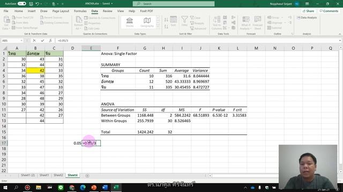The image size is (343, 192).
Task: Click the Filter funnel icon
Action: pyautogui.click(x=184, y=21)
